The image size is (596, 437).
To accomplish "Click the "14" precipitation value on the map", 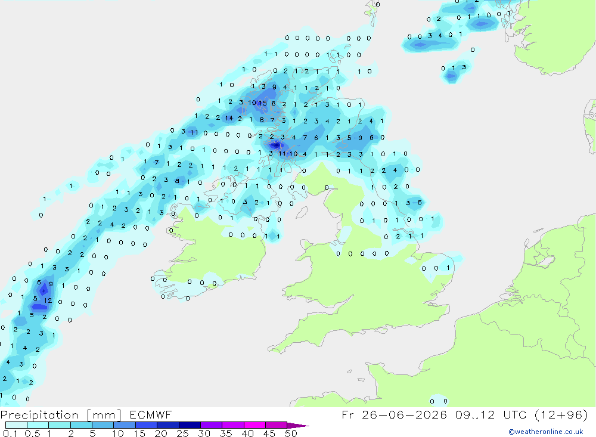I will [x=229, y=118].
